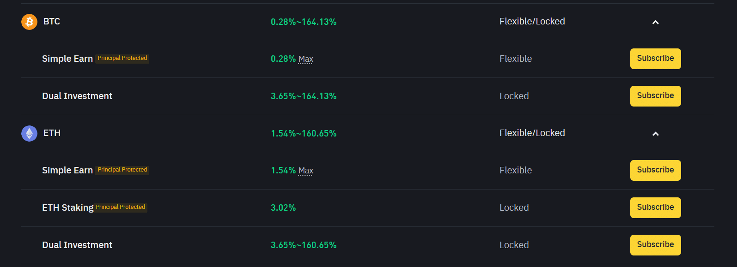Click the upward arrow on the BTC section

pos(655,21)
